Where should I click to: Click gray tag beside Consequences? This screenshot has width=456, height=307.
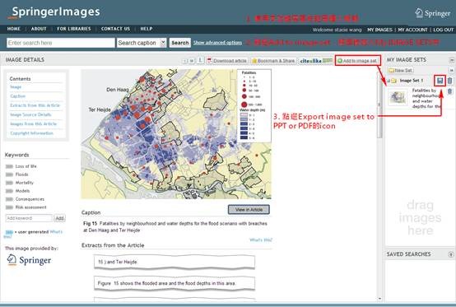click(x=9, y=199)
